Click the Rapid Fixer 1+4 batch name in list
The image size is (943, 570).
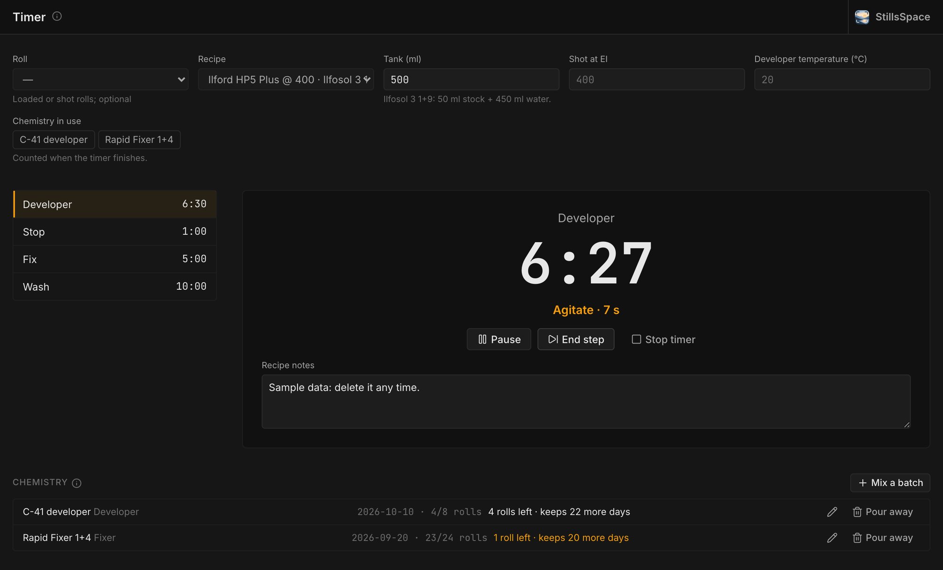pyautogui.click(x=57, y=538)
